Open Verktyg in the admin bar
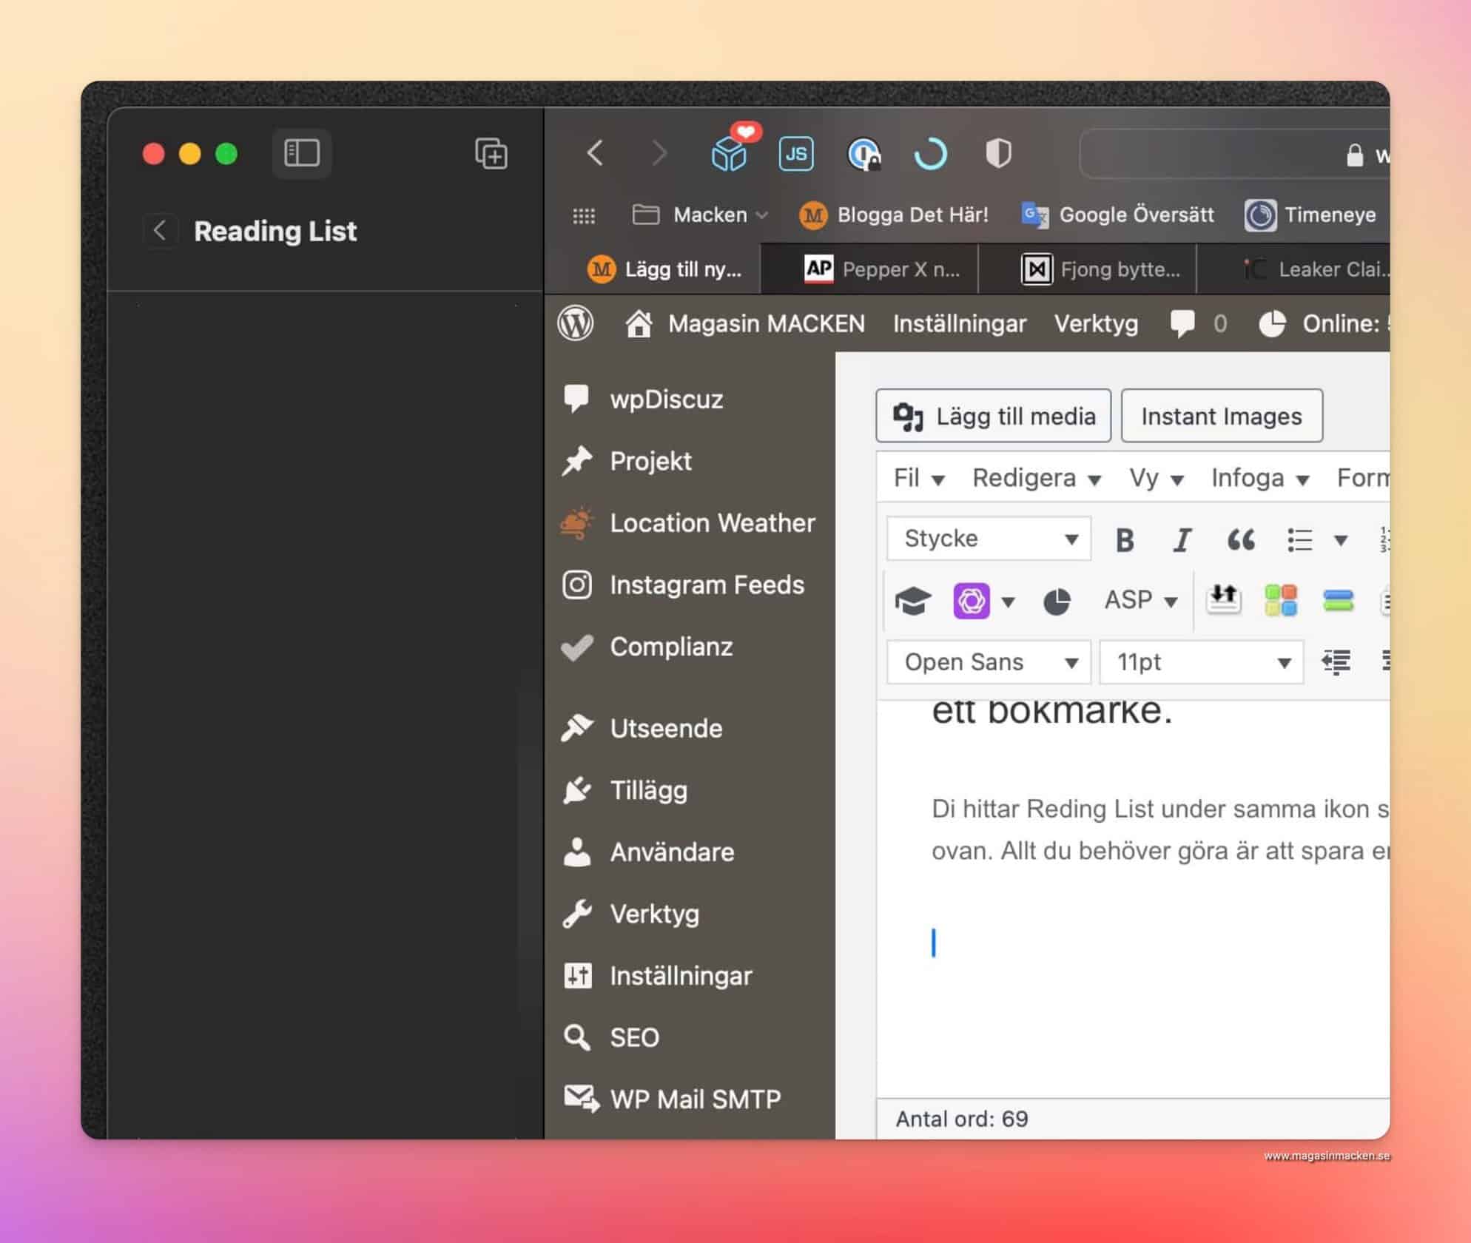This screenshot has width=1471, height=1243. click(1096, 323)
